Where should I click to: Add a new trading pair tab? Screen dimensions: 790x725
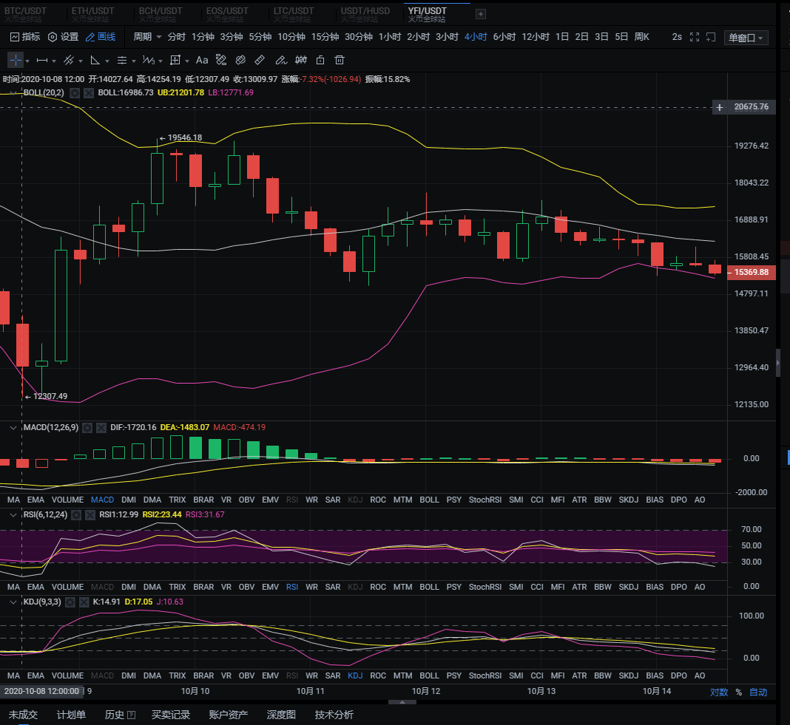(481, 14)
